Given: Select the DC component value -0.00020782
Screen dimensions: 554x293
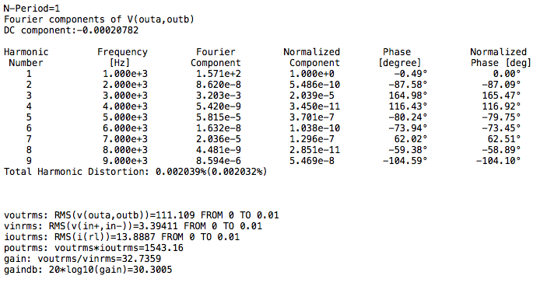Looking at the screenshot, I should [x=107, y=30].
